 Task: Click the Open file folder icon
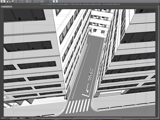point(10,1)
